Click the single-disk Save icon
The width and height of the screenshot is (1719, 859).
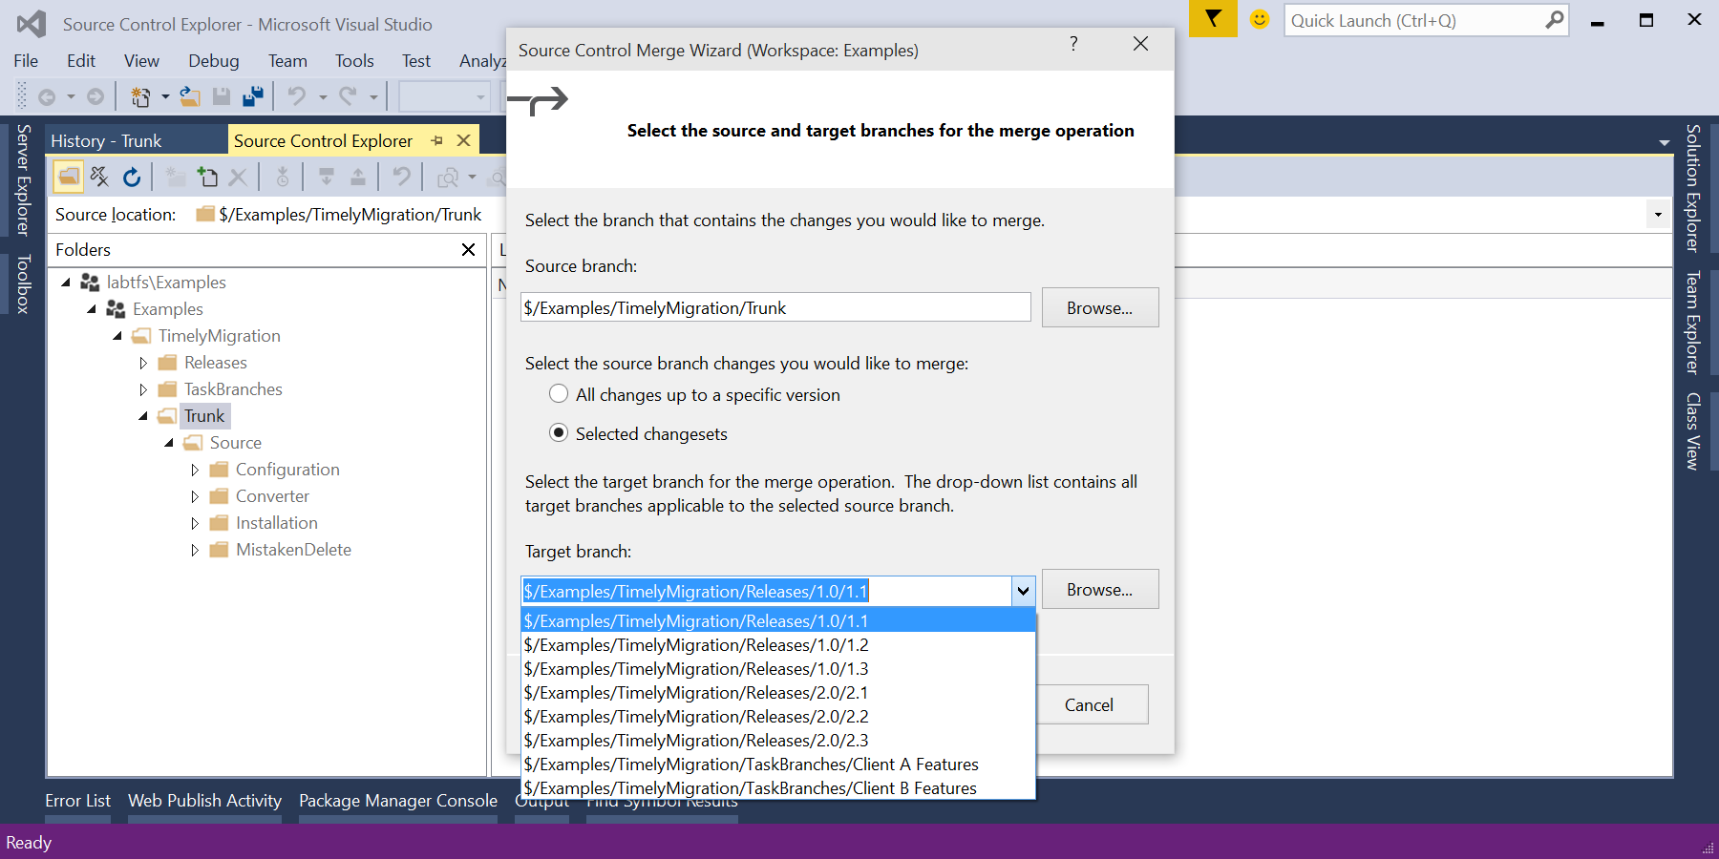(x=222, y=96)
